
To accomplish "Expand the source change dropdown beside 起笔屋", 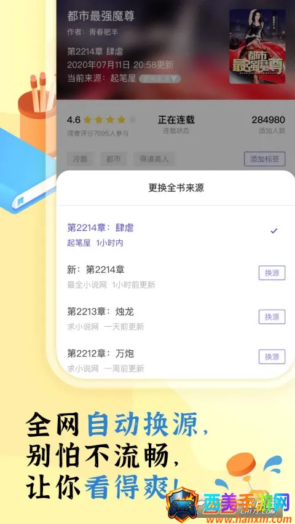I will pos(160,79).
